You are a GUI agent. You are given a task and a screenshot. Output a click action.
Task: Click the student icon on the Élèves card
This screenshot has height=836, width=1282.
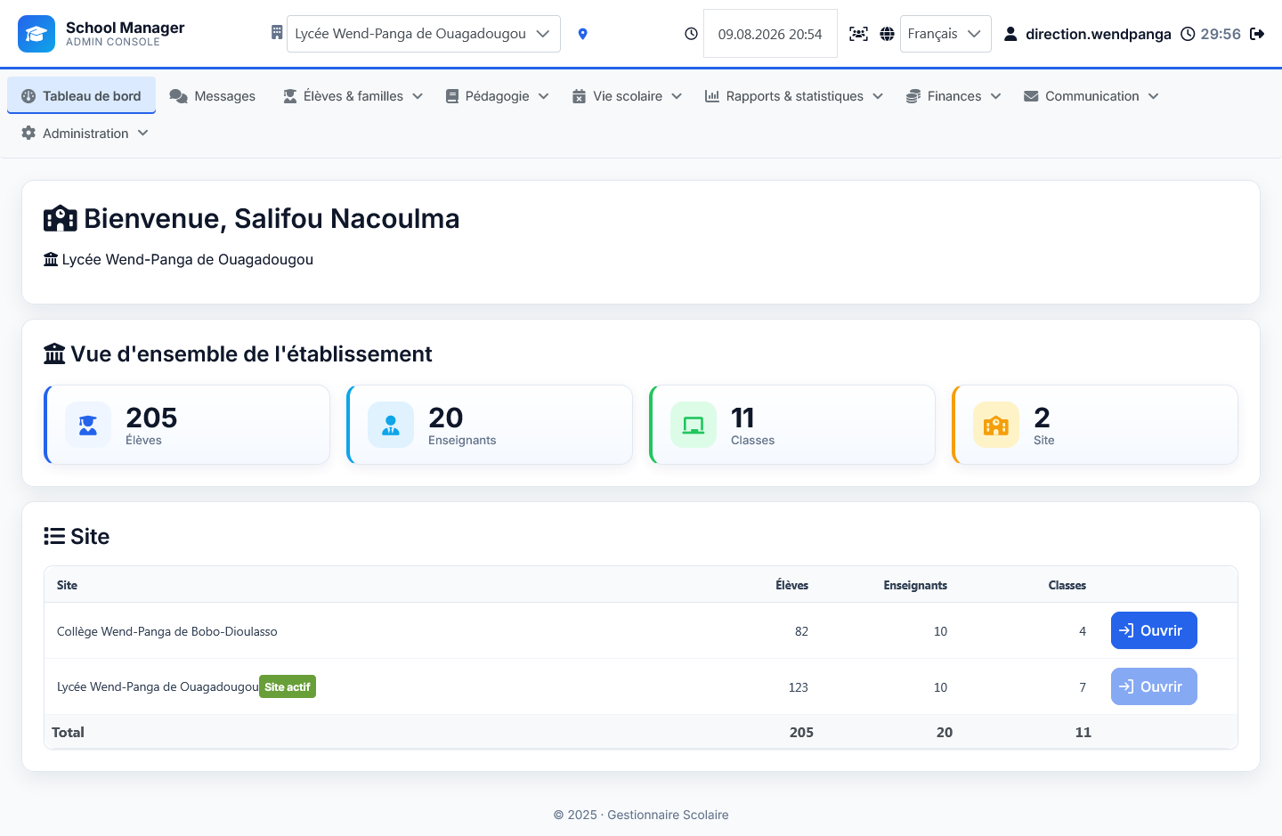click(88, 425)
